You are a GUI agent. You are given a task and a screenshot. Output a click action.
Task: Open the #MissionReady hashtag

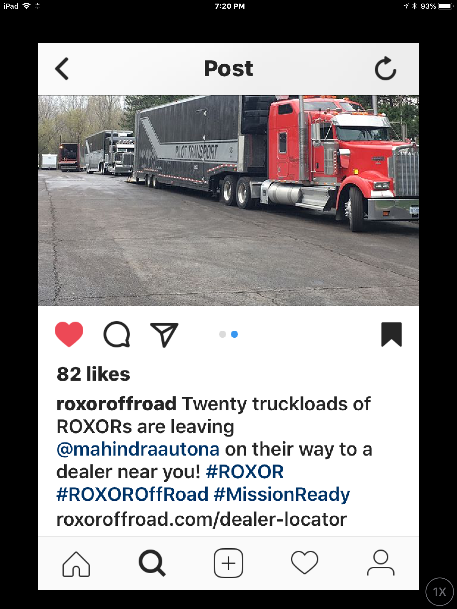click(x=282, y=495)
